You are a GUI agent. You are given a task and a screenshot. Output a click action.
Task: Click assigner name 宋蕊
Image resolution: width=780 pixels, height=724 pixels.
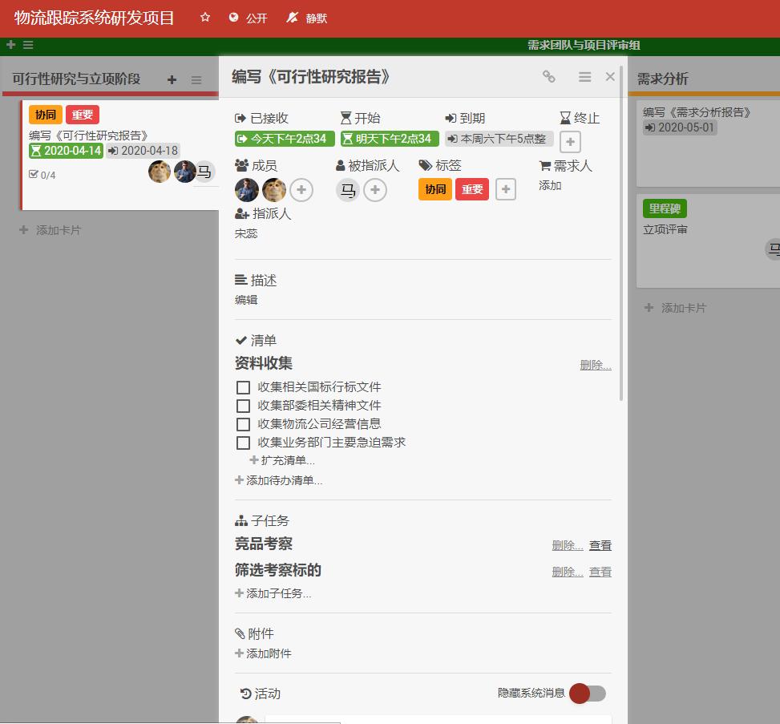[x=246, y=233]
